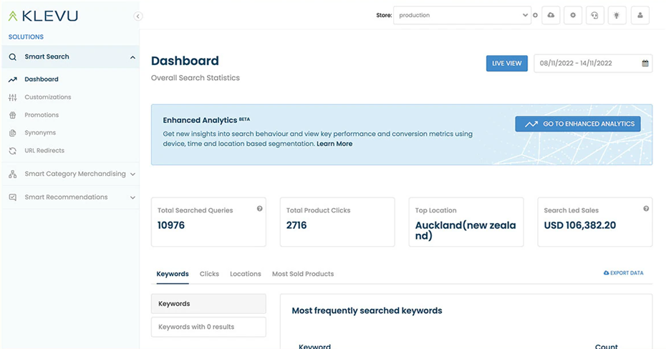Click the Synonyms icon in sidebar
The image size is (666, 349).
coord(13,133)
